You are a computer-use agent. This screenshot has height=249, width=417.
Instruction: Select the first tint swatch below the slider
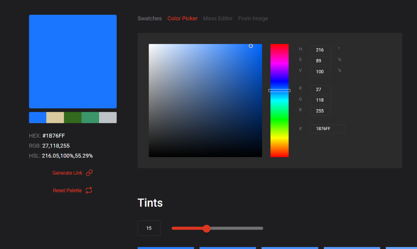tap(165, 248)
